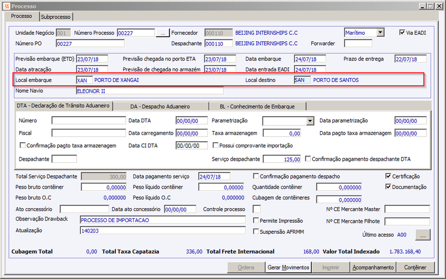Viewport: 446px width, 279px height.
Task: Open lookup button beside Número Processo
Action: click(x=163, y=33)
